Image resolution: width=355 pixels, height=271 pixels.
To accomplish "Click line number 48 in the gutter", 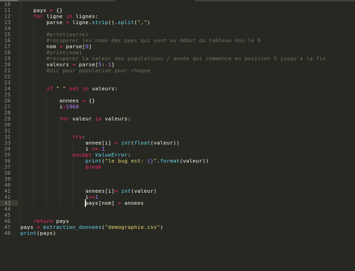I will click(x=7, y=233).
